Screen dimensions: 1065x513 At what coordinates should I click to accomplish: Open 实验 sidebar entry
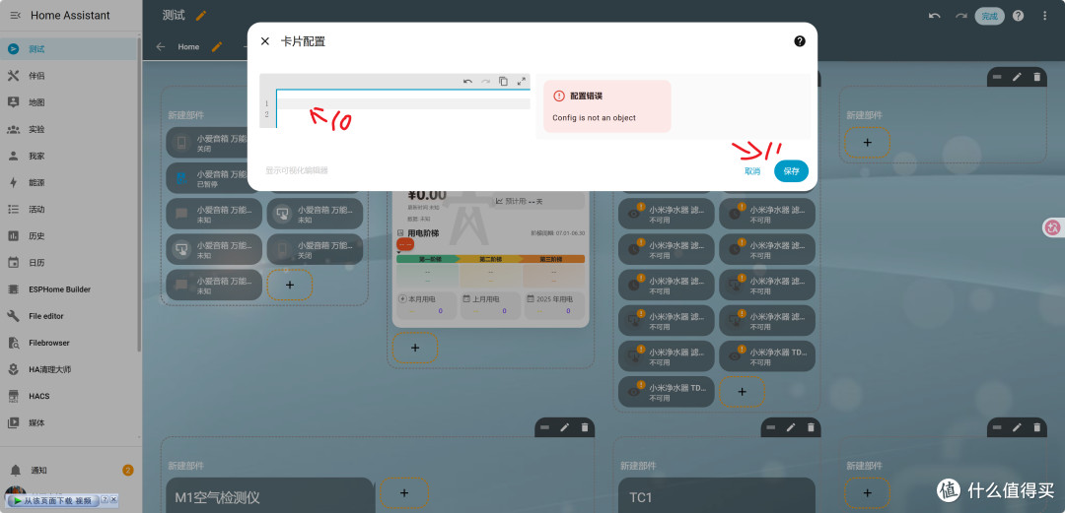click(68, 129)
